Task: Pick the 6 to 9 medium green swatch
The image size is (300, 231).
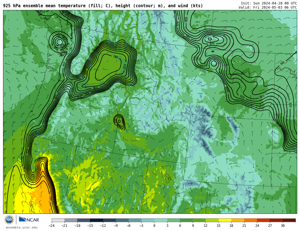Action: (x=186, y=220)
